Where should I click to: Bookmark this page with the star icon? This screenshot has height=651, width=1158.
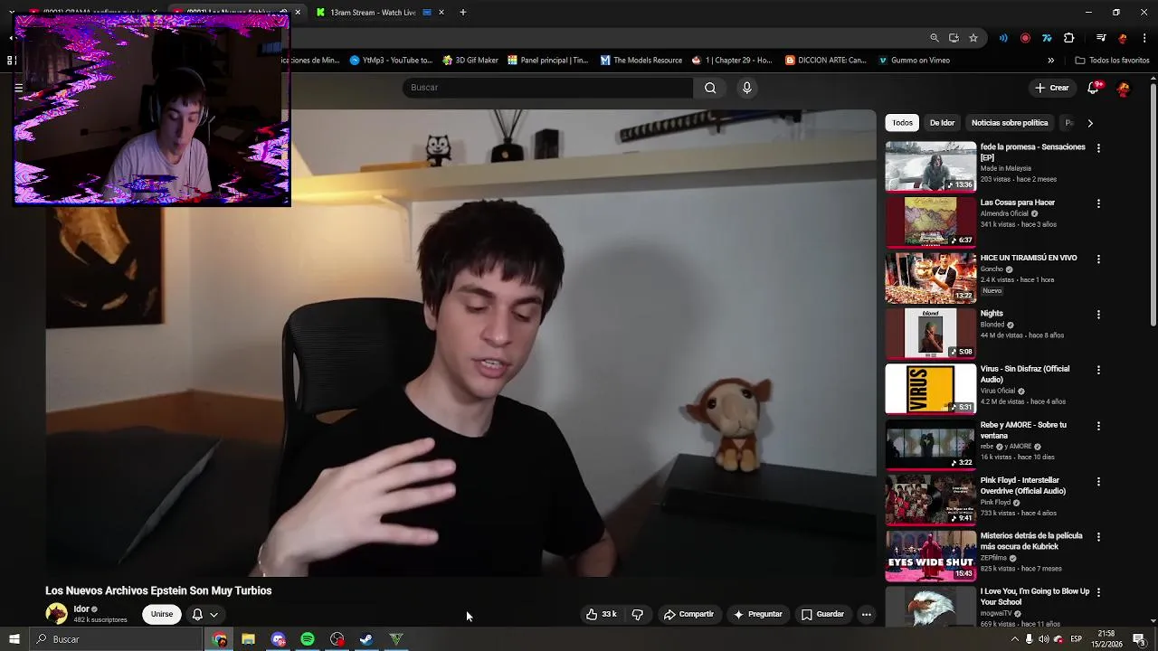point(973,38)
